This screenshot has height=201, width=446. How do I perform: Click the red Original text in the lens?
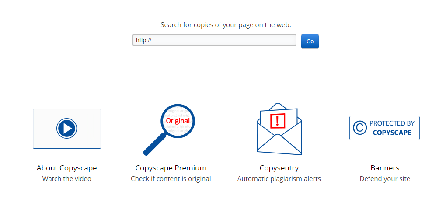click(178, 121)
